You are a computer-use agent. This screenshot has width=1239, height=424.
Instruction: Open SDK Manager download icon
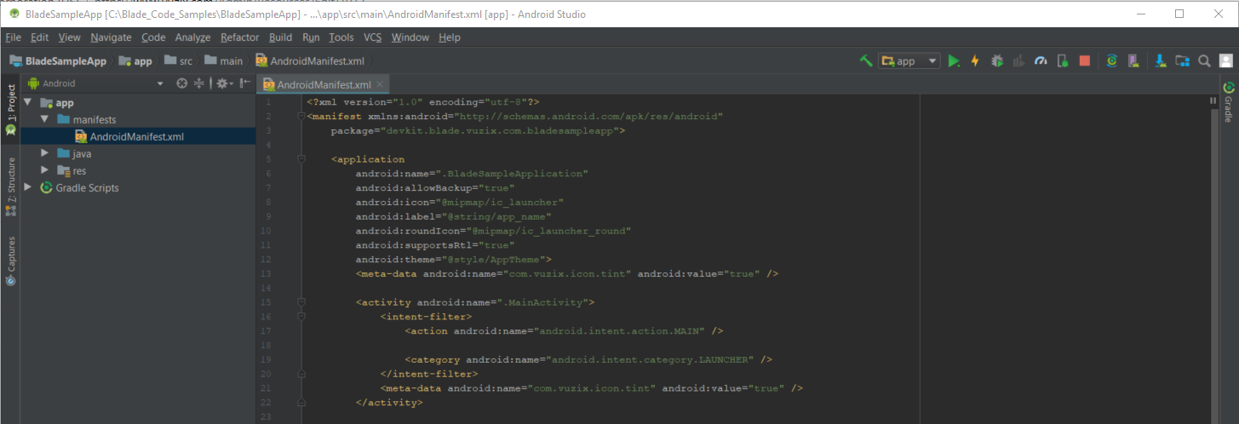1160,60
